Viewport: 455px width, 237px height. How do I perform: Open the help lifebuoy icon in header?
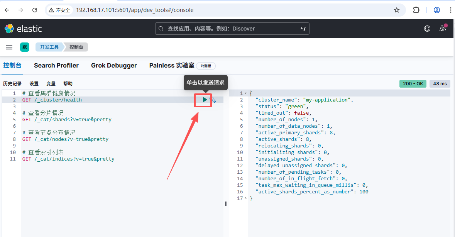[427, 29]
